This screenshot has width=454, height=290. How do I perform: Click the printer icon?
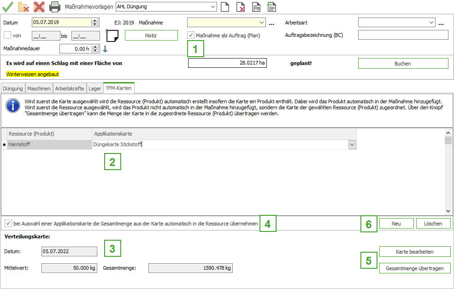click(x=55, y=6)
